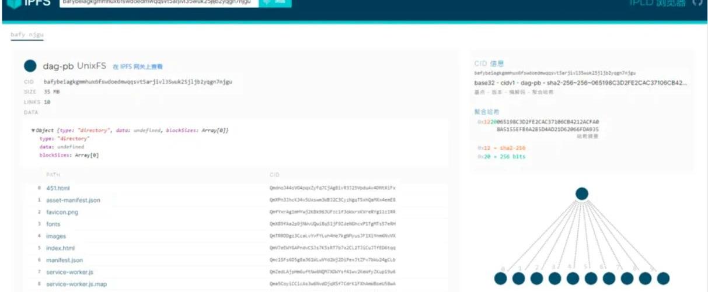Click the LINKS value '10'
708x292 pixels.
47,102
